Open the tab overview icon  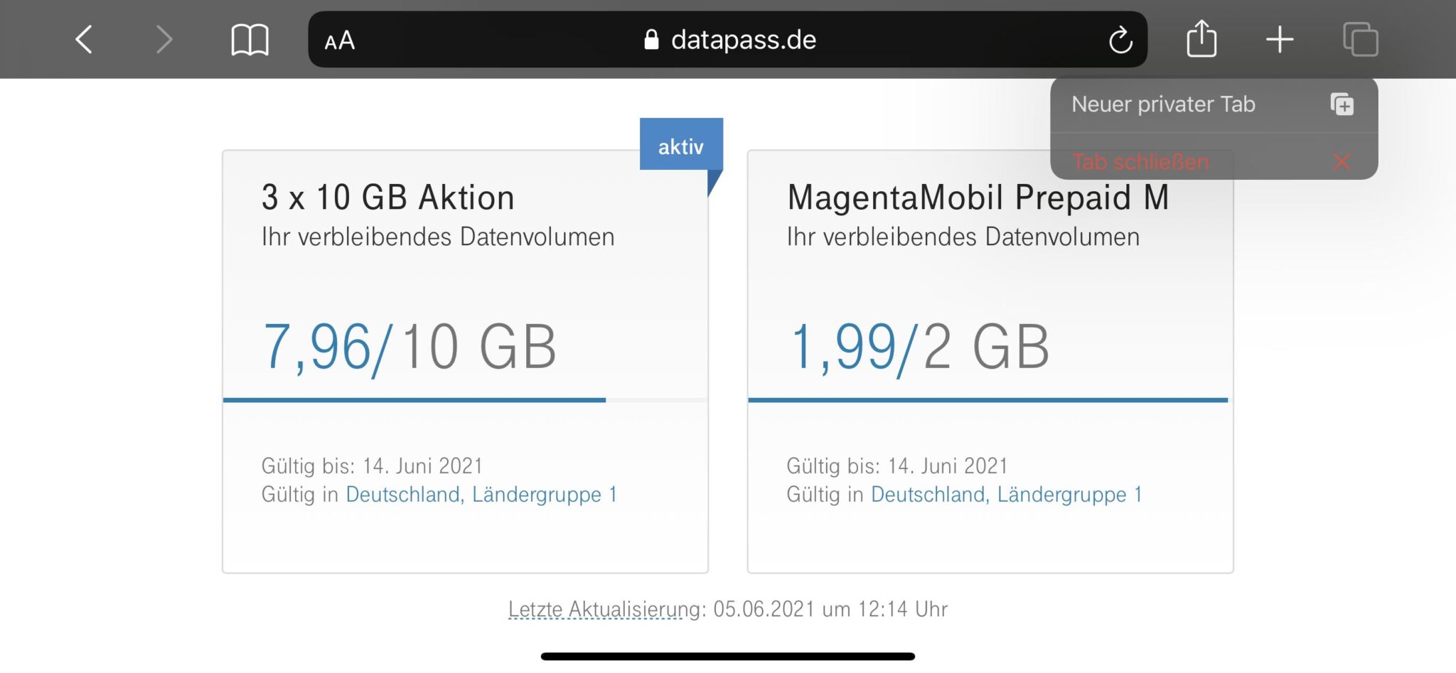pos(1360,40)
